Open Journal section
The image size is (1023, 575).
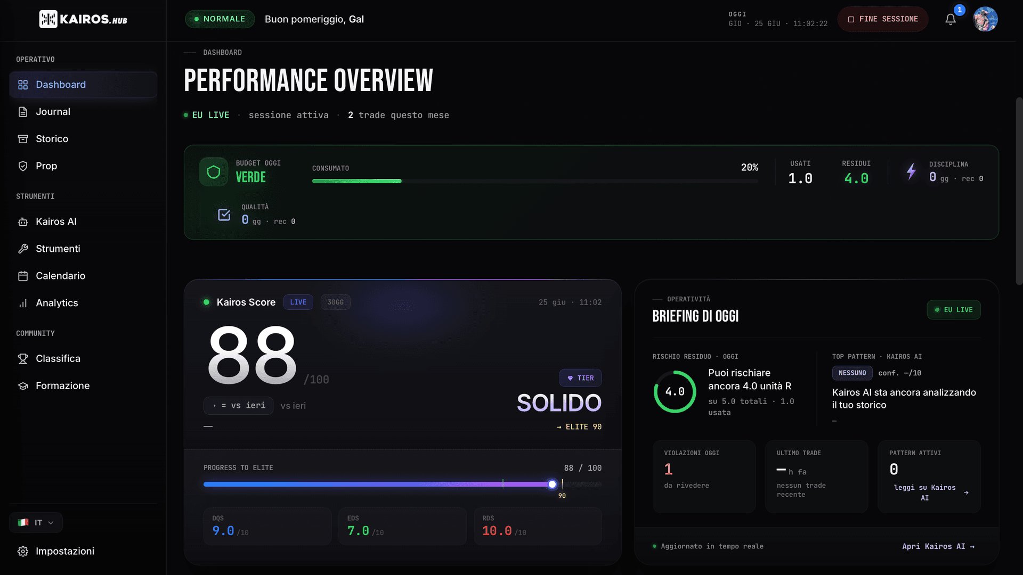pyautogui.click(x=83, y=112)
